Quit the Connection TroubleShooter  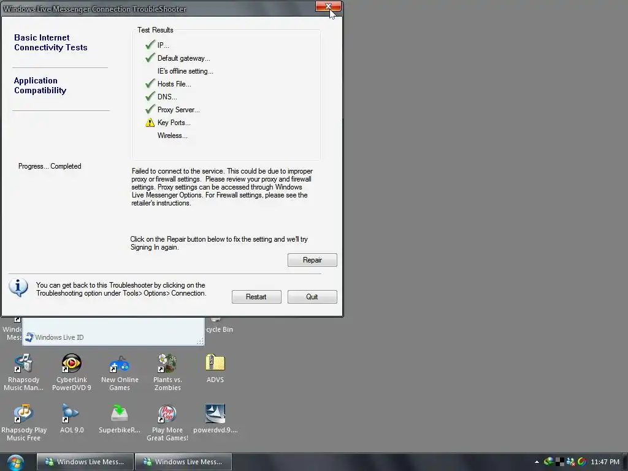tap(312, 297)
